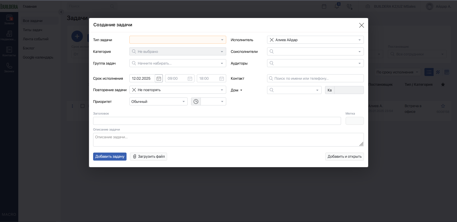Close the Создание задачи dialog

click(361, 25)
